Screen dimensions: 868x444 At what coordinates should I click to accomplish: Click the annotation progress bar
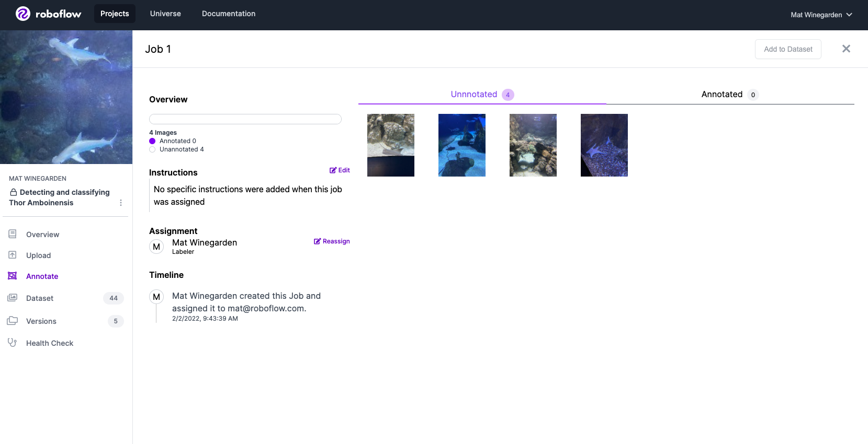[245, 119]
